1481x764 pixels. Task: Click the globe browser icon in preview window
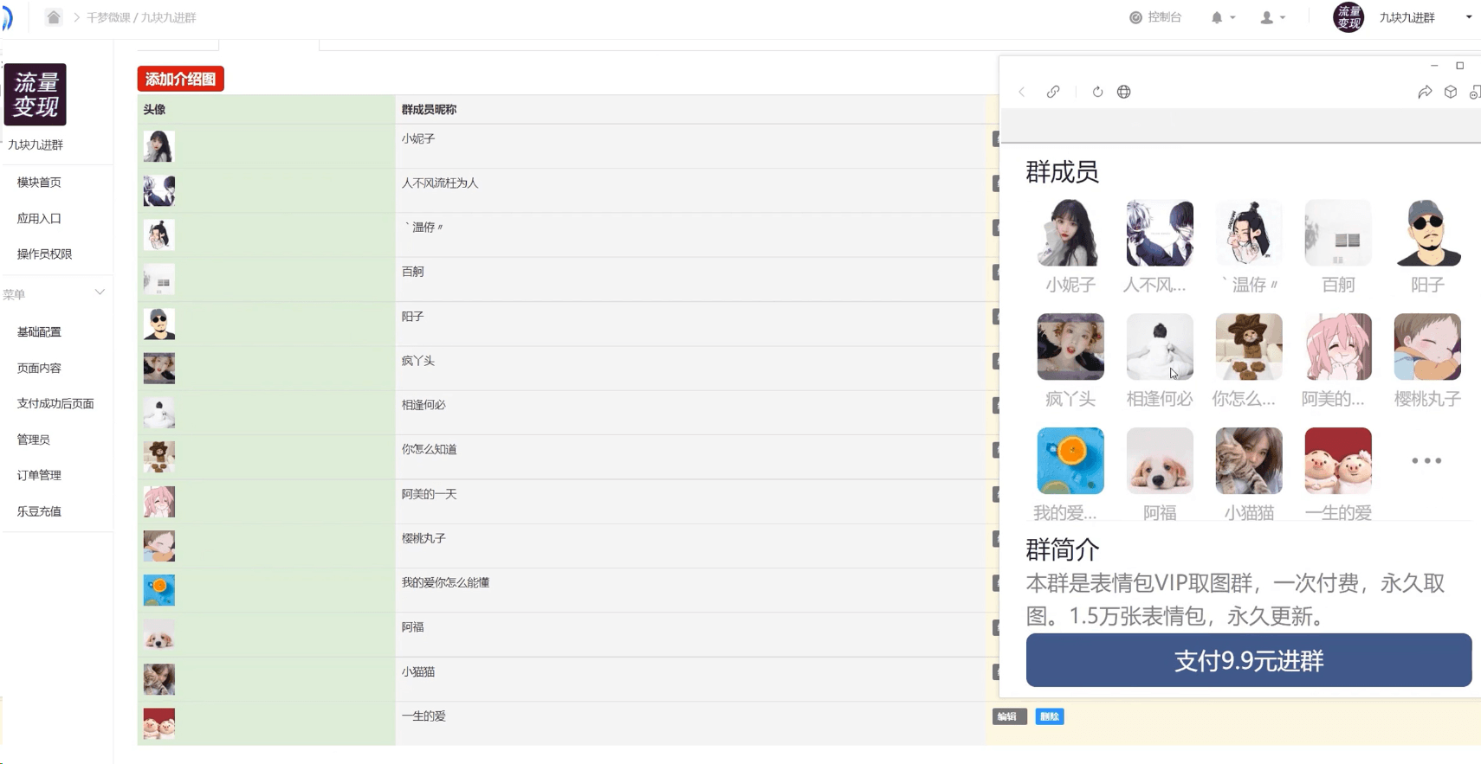(x=1123, y=92)
